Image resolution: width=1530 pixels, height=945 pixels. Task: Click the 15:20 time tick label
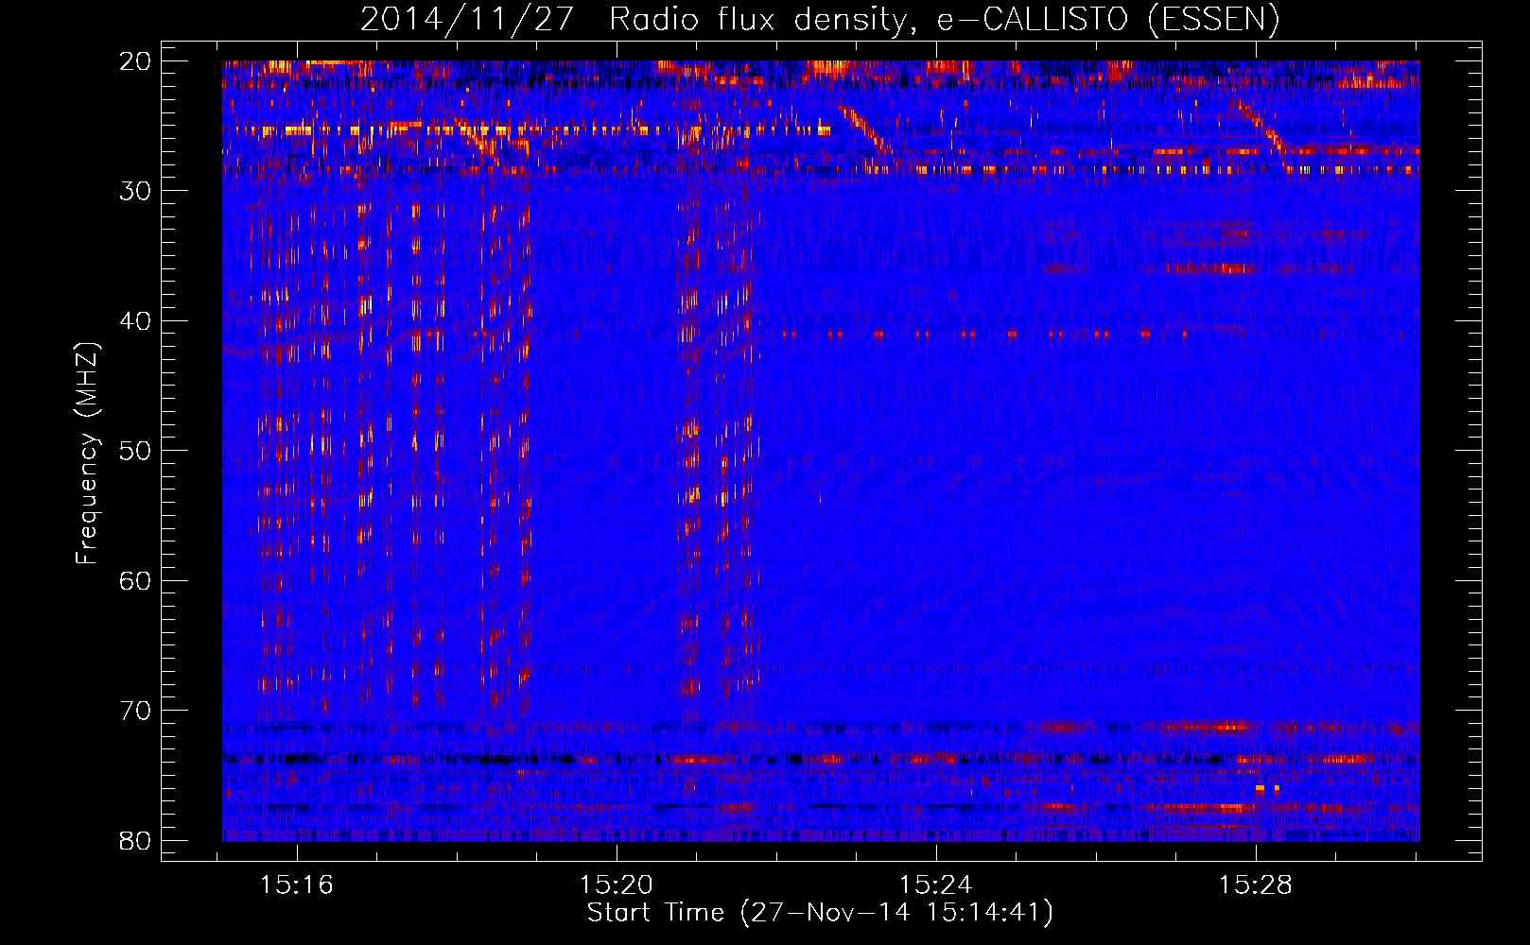click(x=617, y=885)
